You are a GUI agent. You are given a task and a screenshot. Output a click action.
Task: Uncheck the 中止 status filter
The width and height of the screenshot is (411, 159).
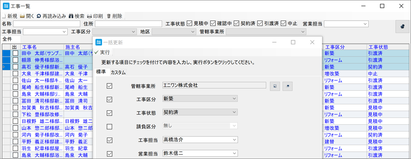click(x=283, y=23)
